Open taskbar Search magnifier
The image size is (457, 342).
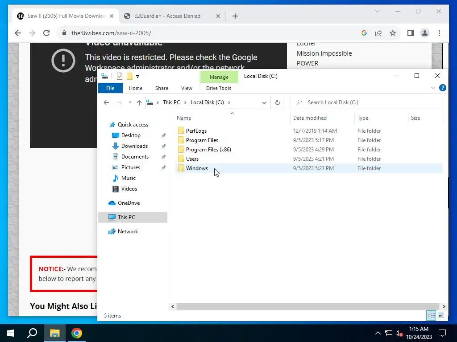coord(32,333)
